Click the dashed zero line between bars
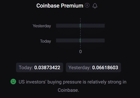 pyautogui.click(x=80, y=33)
